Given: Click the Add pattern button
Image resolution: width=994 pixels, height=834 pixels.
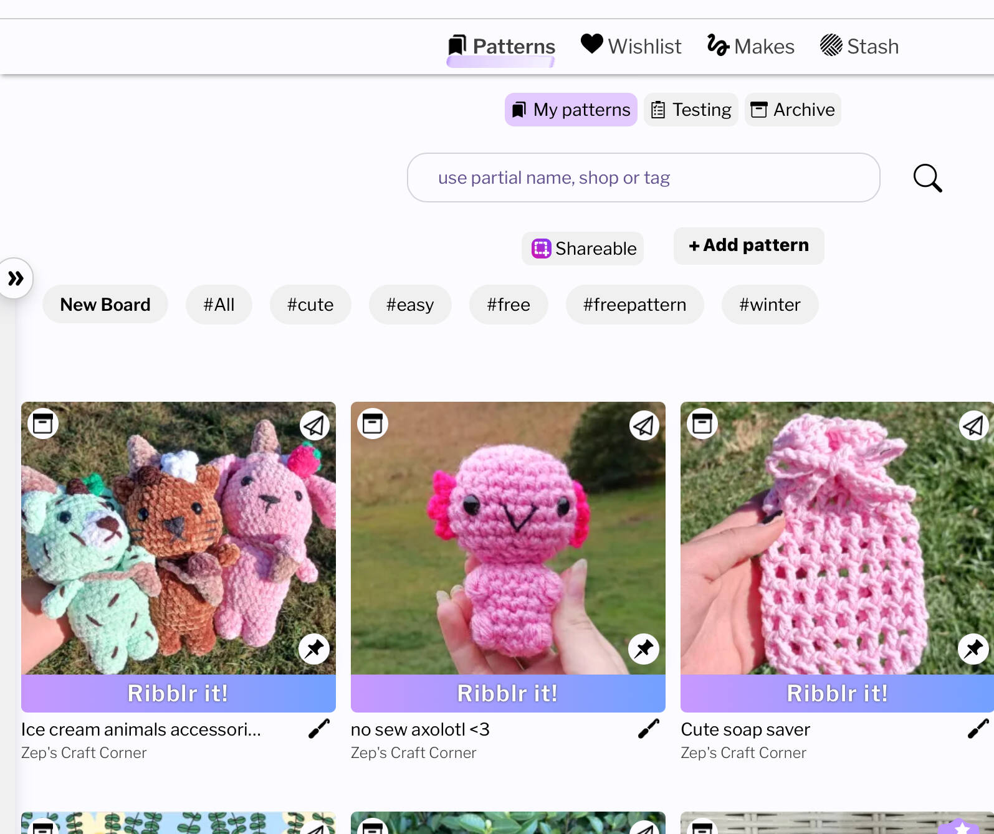Looking at the screenshot, I should [x=748, y=245].
